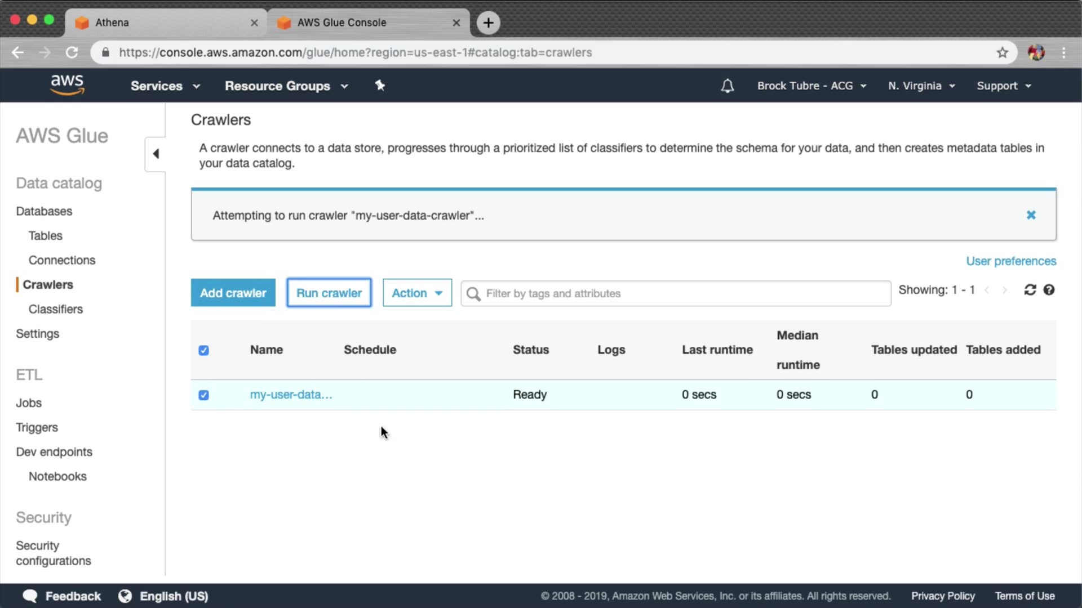Viewport: 1082px width, 608px height.
Task: Refresh the crawlers list
Action: click(x=1030, y=290)
